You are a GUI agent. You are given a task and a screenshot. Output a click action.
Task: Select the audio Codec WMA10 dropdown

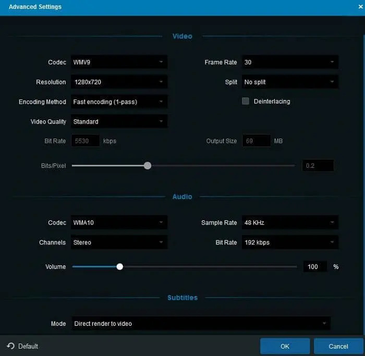coord(119,223)
